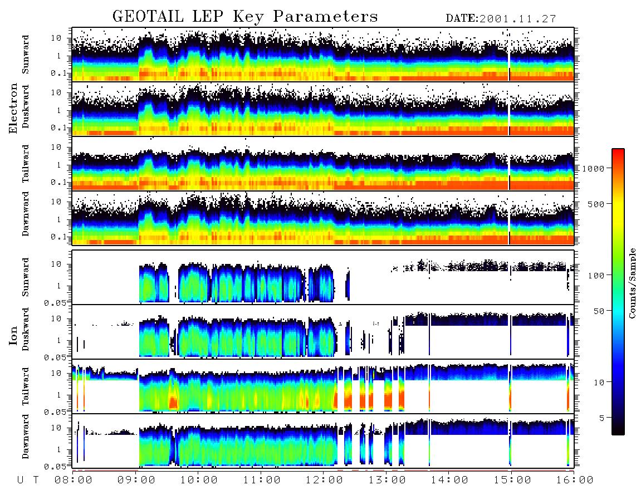Select the Electron Dawnward panel label
The image size is (636, 490).
[x=26, y=214]
